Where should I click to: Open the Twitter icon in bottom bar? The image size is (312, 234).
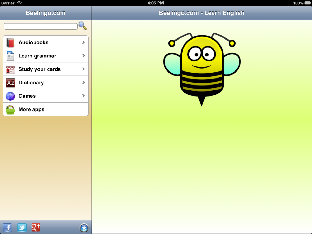pyautogui.click(x=22, y=227)
